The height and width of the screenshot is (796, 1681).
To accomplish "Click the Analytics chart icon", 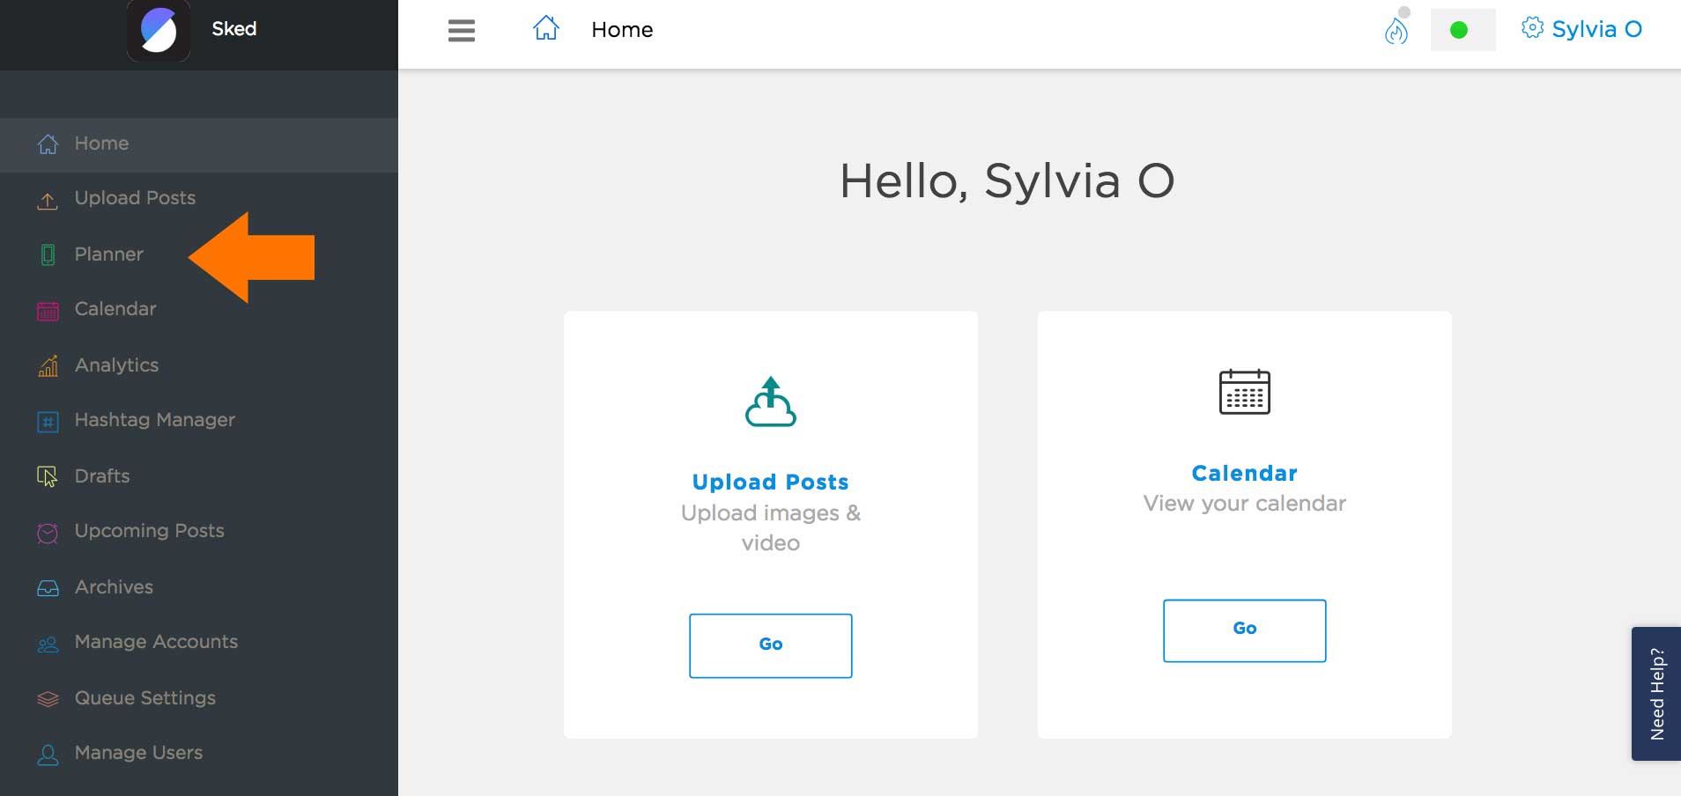I will (47, 365).
